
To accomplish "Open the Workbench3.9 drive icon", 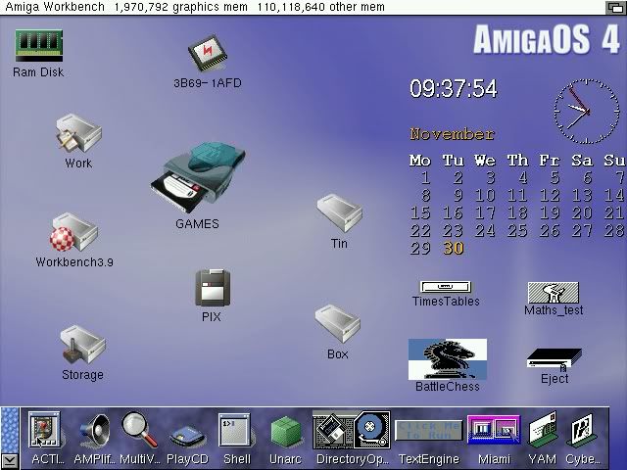I will coord(74,232).
